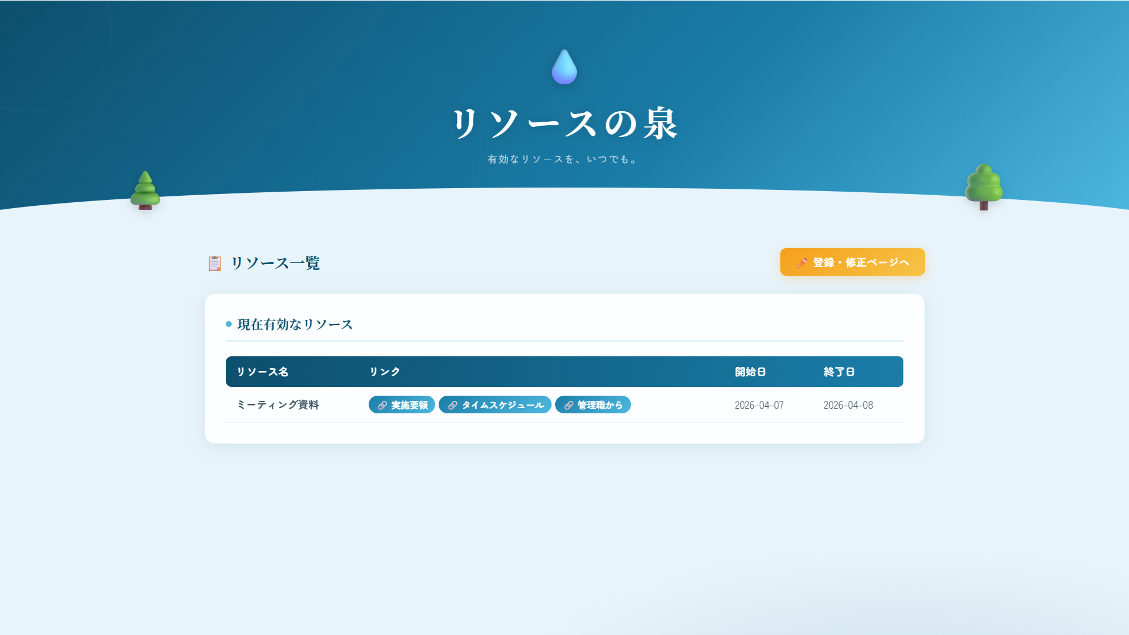Click the 終了日 column header
1129x635 pixels.
[839, 372]
